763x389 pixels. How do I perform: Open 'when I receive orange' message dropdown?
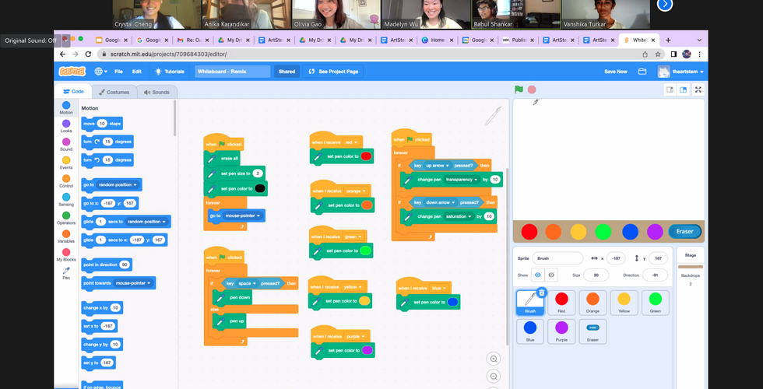coord(355,191)
